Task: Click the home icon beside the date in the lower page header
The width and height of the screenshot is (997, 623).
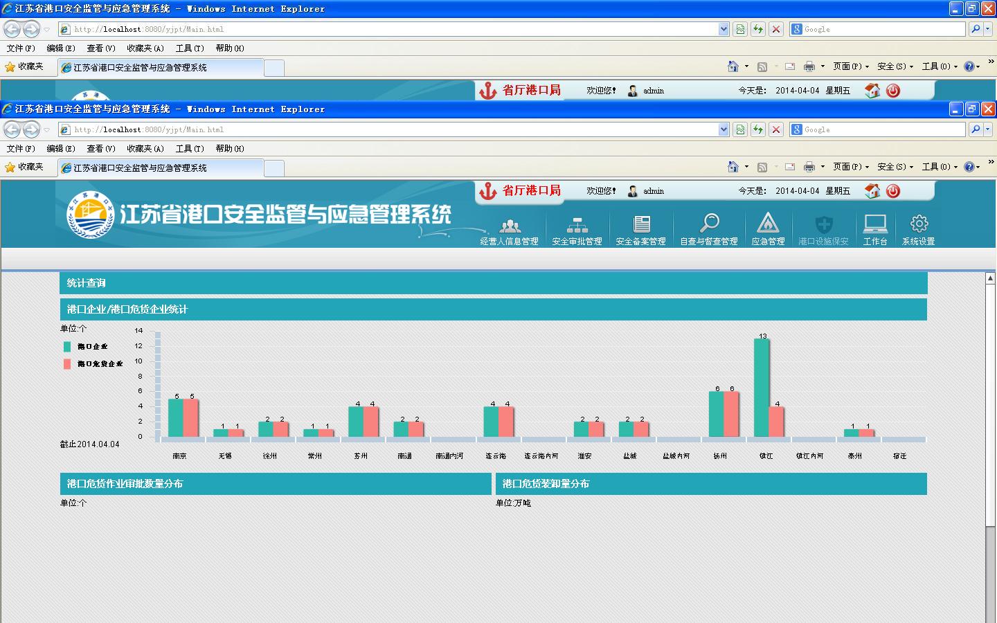Action: click(872, 191)
